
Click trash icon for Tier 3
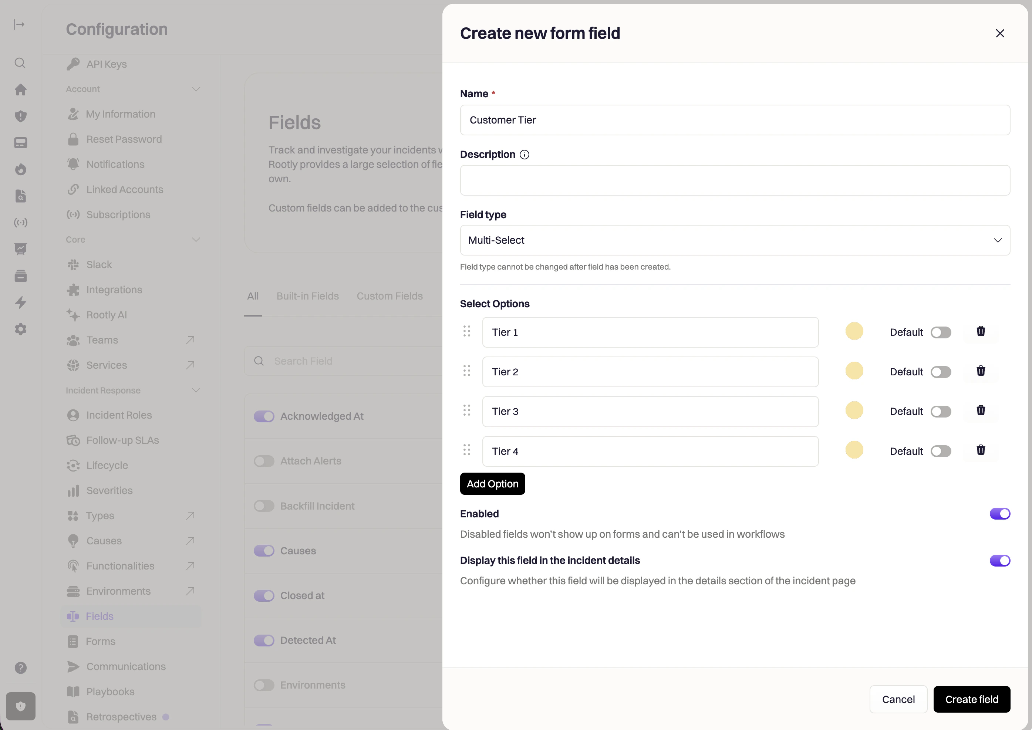pyautogui.click(x=980, y=410)
